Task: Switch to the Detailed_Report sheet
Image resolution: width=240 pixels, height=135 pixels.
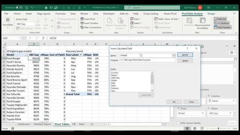Action: (x=42, y=124)
